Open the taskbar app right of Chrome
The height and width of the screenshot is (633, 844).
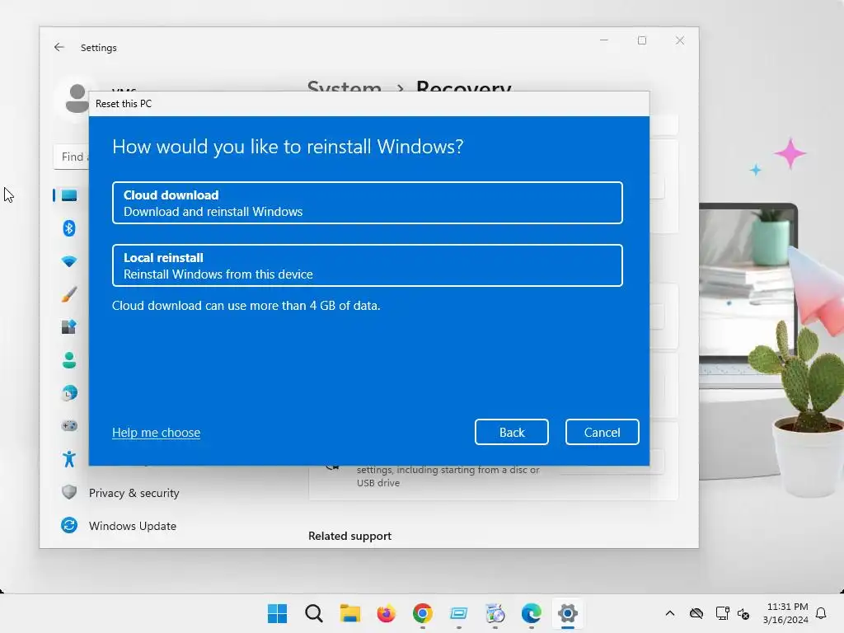pos(458,613)
